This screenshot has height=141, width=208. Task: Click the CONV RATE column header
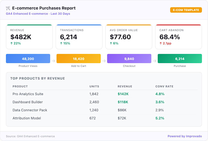click(x=164, y=86)
